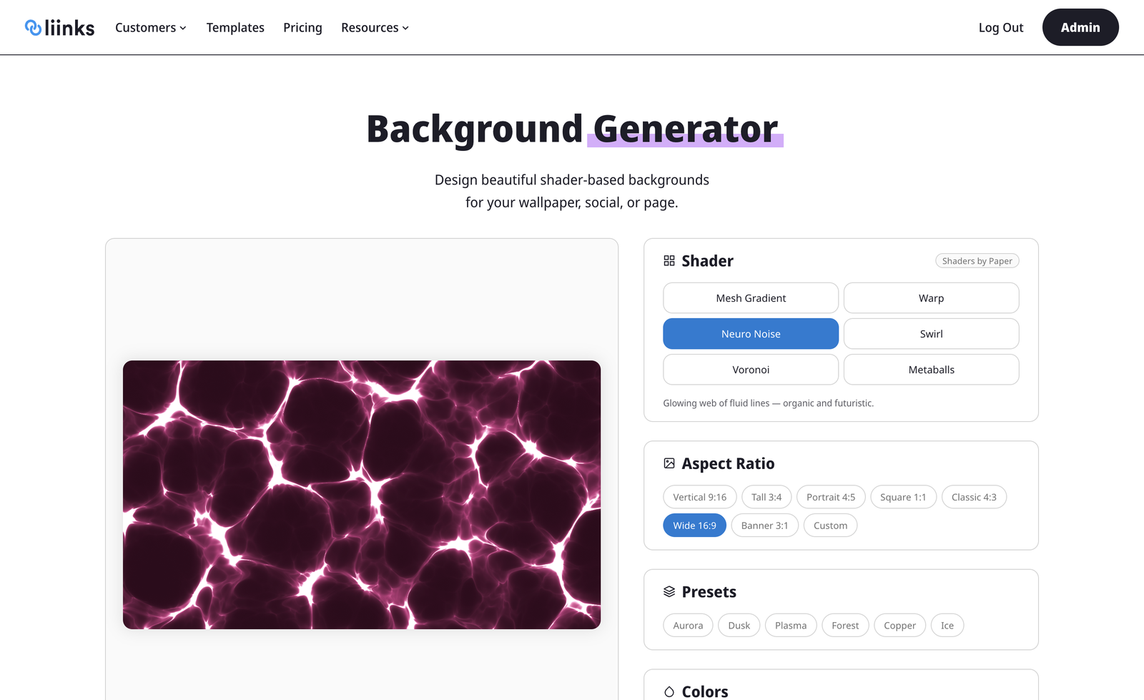
Task: Go to the Templates page
Action: [x=235, y=27]
